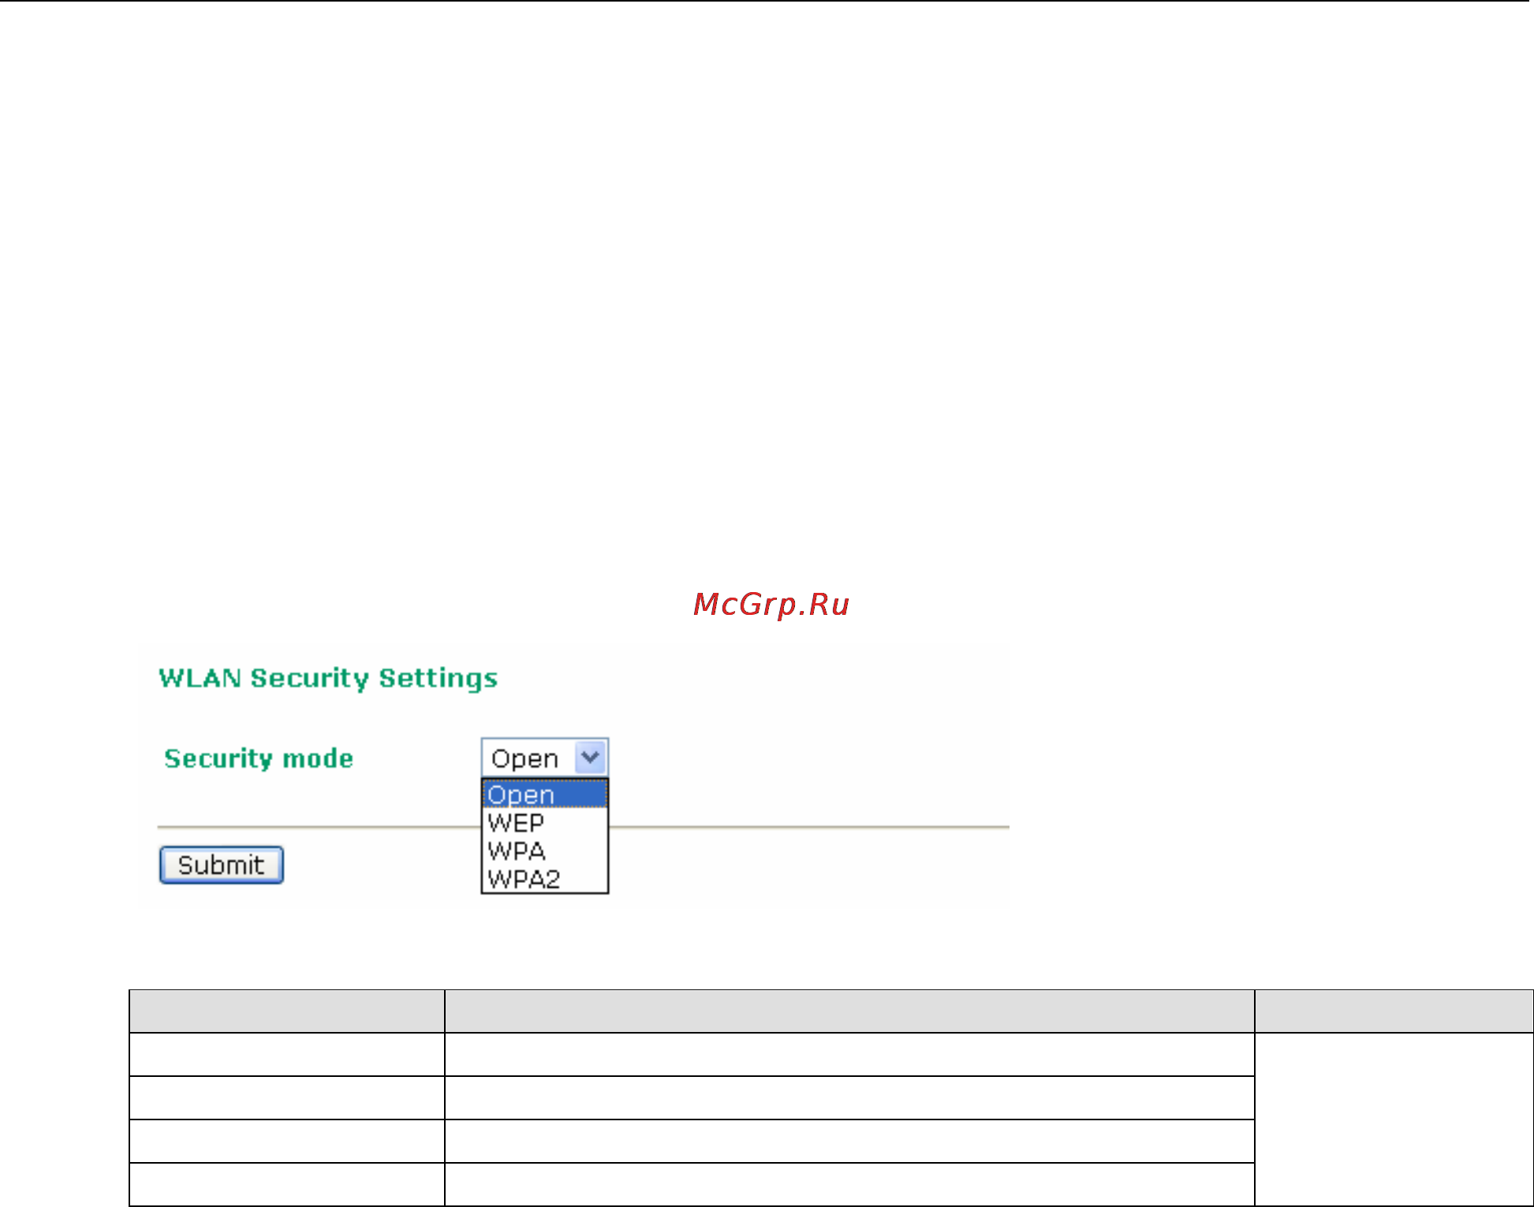Pick WPA2 from the security mode list
The height and width of the screenshot is (1207, 1534).
click(544, 878)
